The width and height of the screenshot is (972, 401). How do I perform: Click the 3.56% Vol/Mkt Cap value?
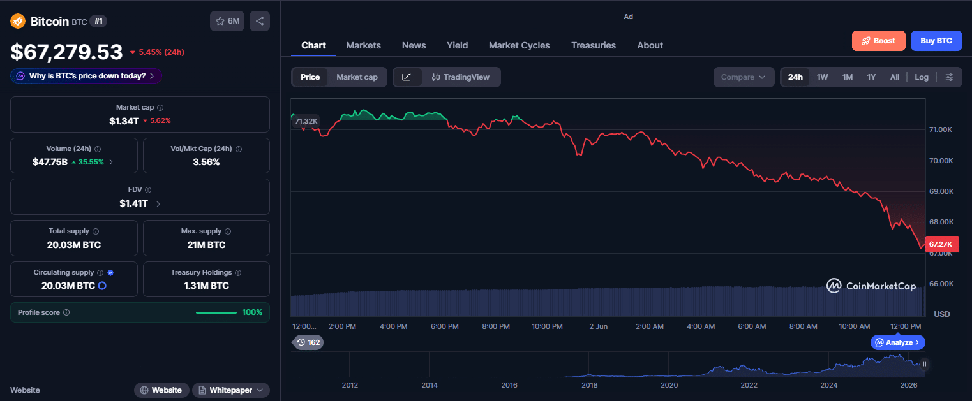(206, 162)
